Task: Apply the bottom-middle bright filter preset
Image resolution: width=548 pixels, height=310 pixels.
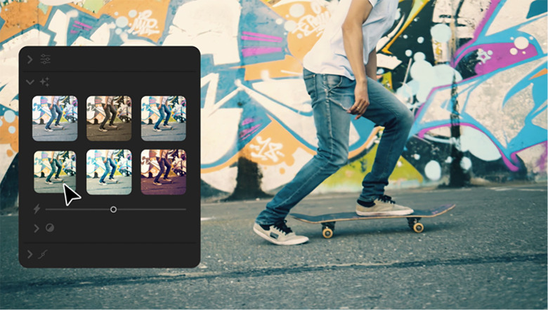Action: coord(109,172)
